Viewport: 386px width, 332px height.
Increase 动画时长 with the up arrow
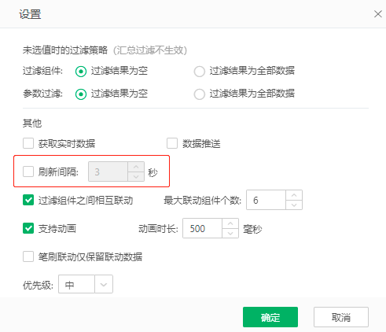(x=230, y=223)
